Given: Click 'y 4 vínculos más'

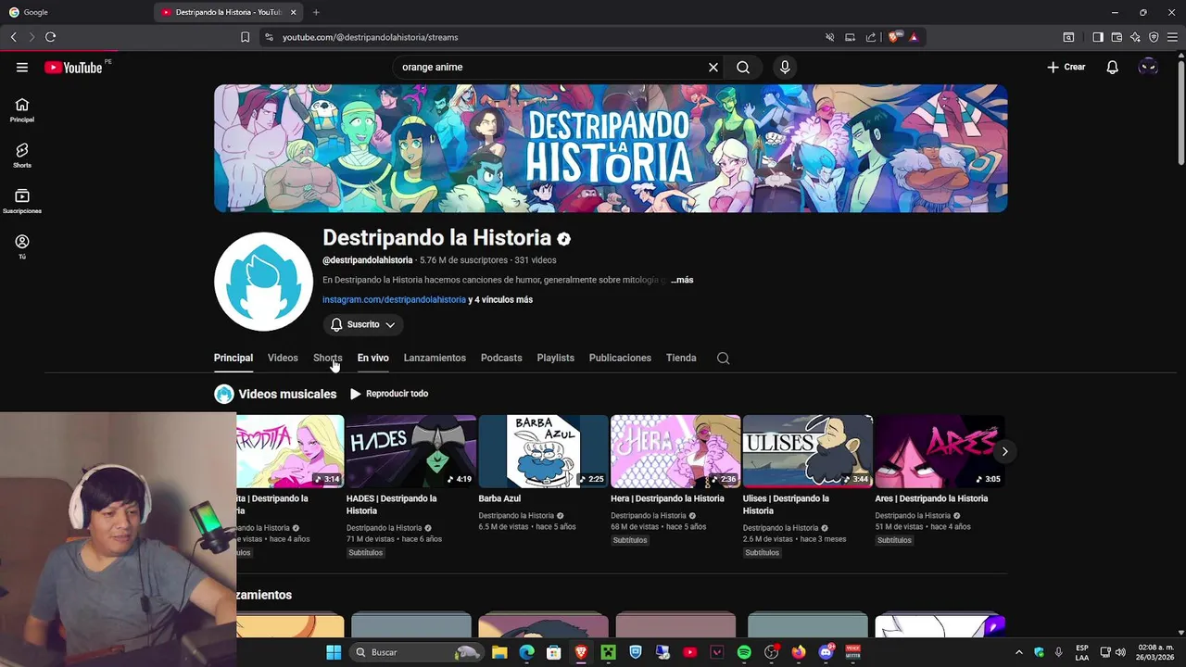Looking at the screenshot, I should pyautogui.click(x=500, y=300).
